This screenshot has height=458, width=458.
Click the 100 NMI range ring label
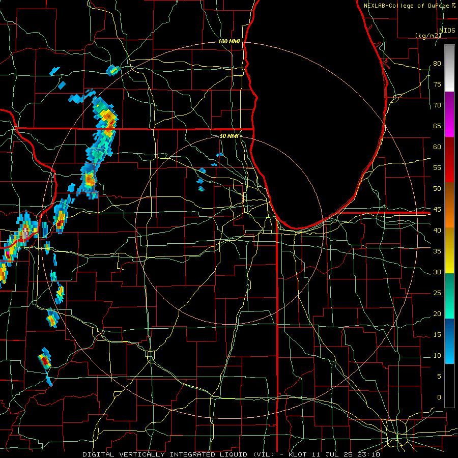[x=229, y=42]
